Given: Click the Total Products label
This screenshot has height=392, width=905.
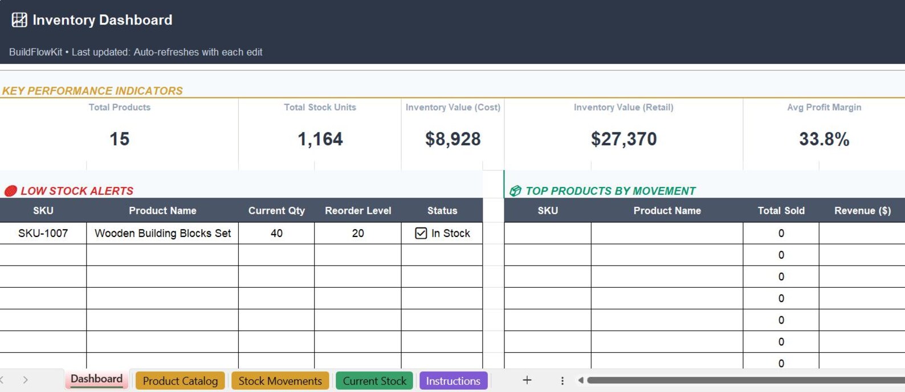Looking at the screenshot, I should click(x=120, y=107).
